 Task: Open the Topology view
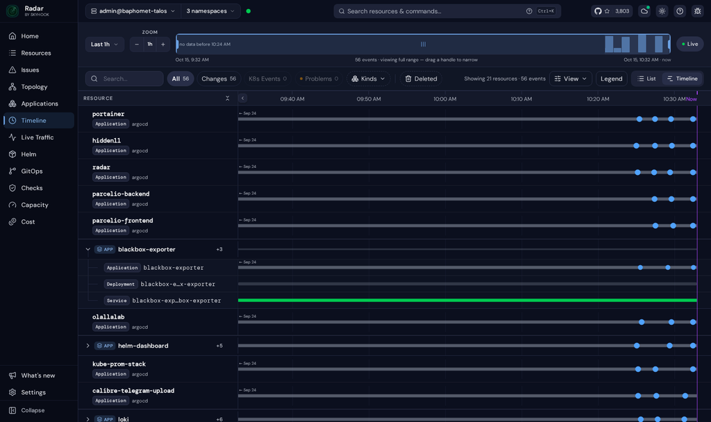39,87
